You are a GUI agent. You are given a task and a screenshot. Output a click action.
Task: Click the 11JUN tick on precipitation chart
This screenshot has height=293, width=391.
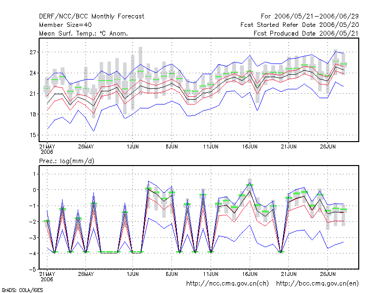click(211, 274)
